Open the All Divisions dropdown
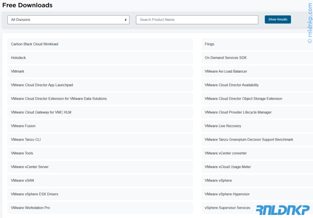Screen dimensions: 313x218 [x=68, y=20]
